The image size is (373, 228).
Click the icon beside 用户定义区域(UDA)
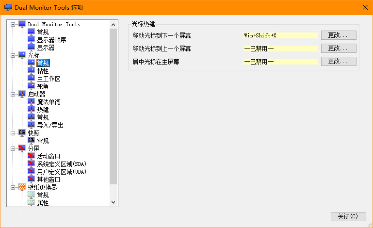pos(32,172)
